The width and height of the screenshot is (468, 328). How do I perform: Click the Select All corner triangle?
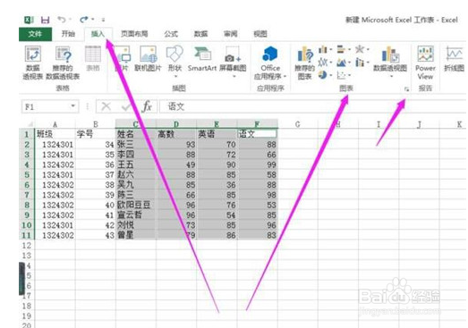pyautogui.click(x=30, y=124)
